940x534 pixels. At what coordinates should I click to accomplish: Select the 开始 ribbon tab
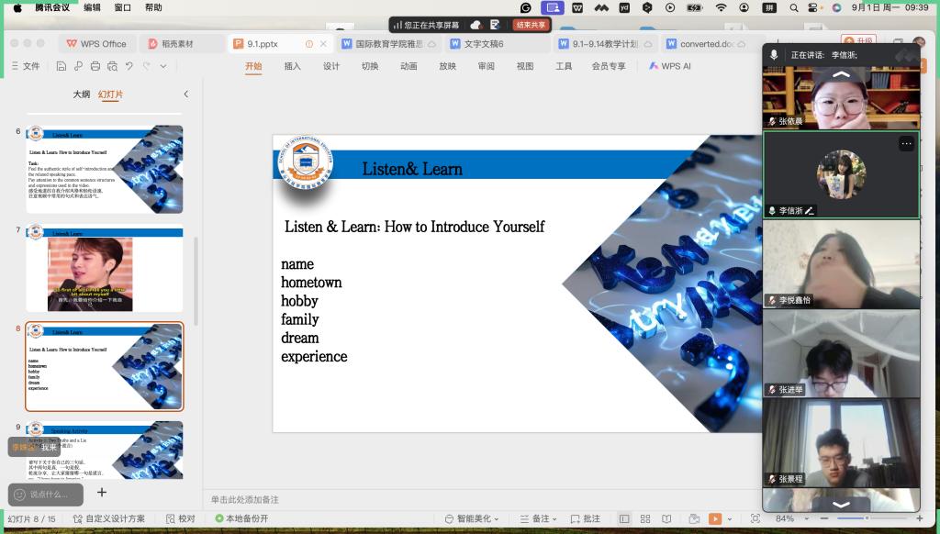click(253, 66)
